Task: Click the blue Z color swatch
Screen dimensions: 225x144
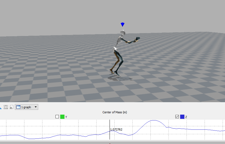Action: 182,117
